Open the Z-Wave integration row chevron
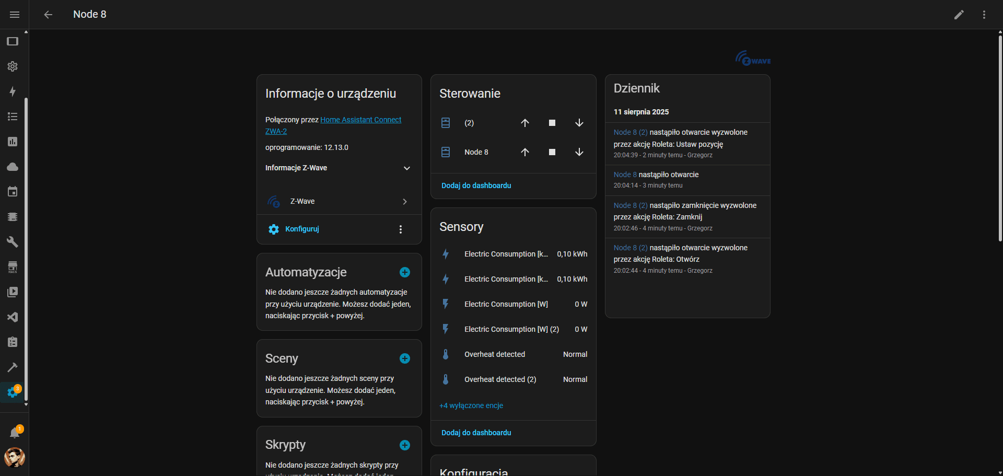Screen dimensions: 1003x476 coord(404,202)
